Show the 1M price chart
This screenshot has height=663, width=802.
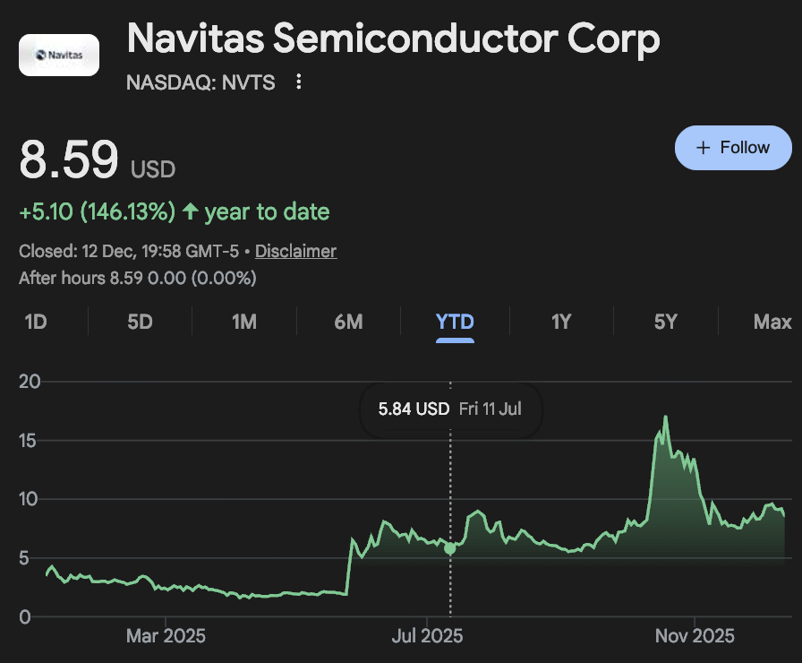[x=244, y=322]
